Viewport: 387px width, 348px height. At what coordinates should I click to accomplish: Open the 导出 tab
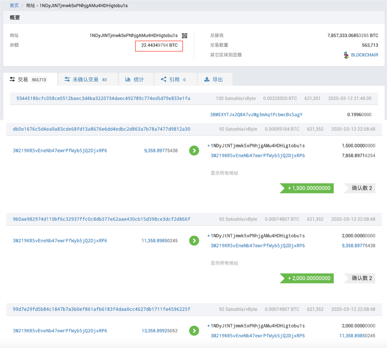pos(215,79)
